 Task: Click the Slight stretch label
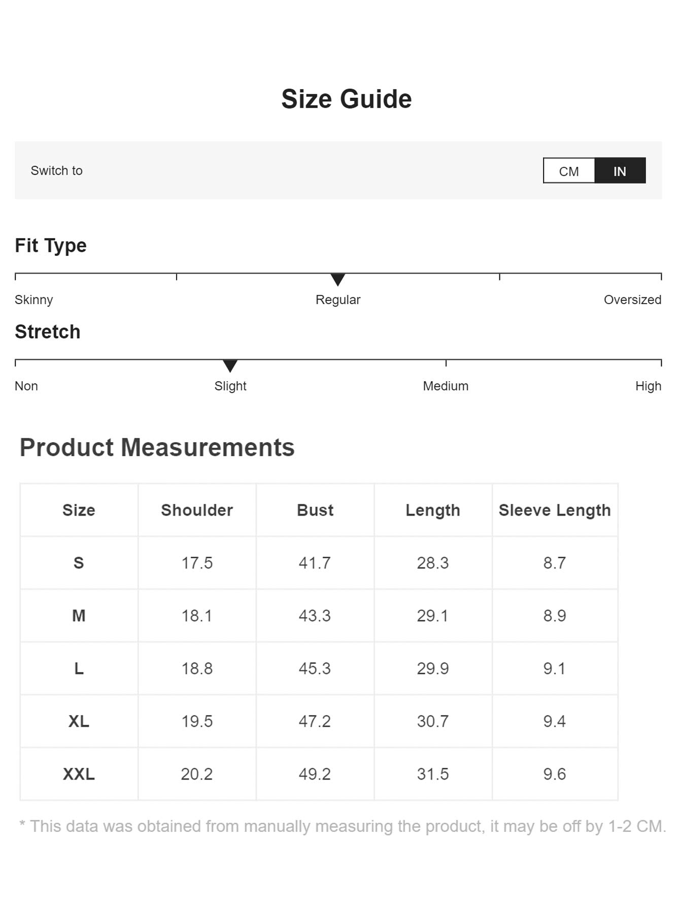click(230, 386)
